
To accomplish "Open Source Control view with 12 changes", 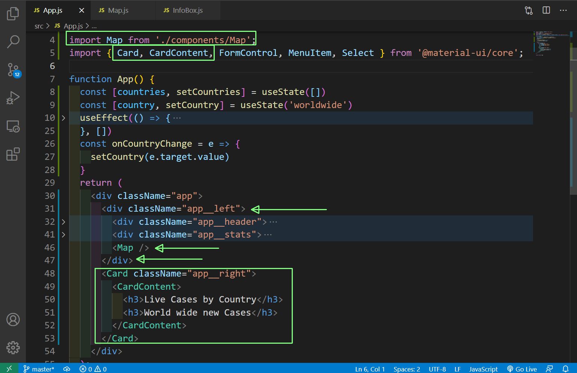I will pyautogui.click(x=13, y=70).
